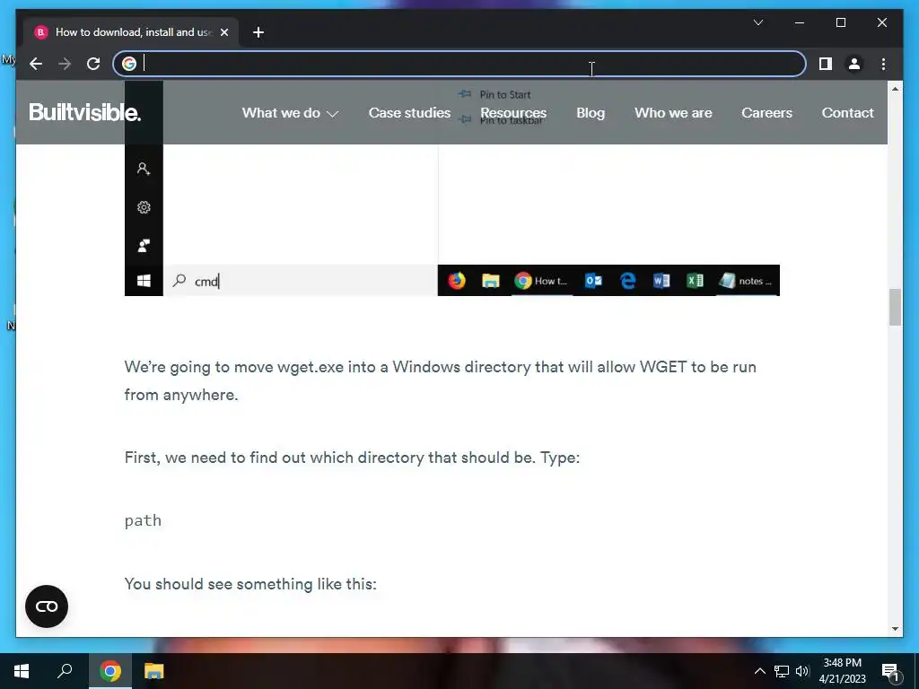Click the forward navigation arrow
Image resolution: width=919 pixels, height=689 pixels.
tap(65, 64)
